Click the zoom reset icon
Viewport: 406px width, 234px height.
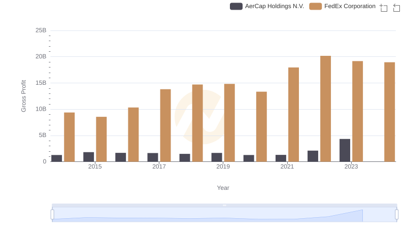(396, 8)
